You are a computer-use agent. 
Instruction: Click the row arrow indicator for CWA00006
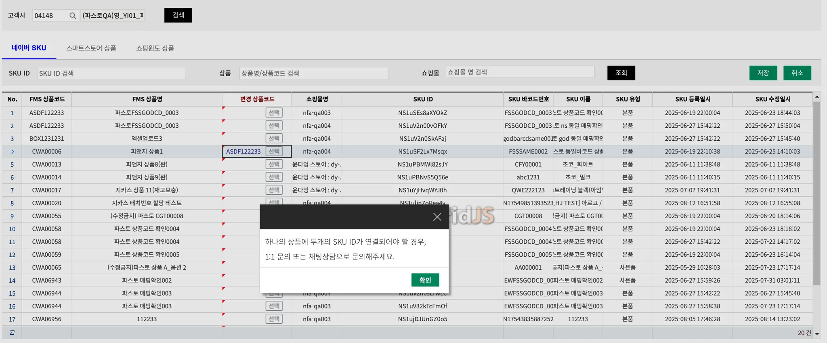[13, 152]
